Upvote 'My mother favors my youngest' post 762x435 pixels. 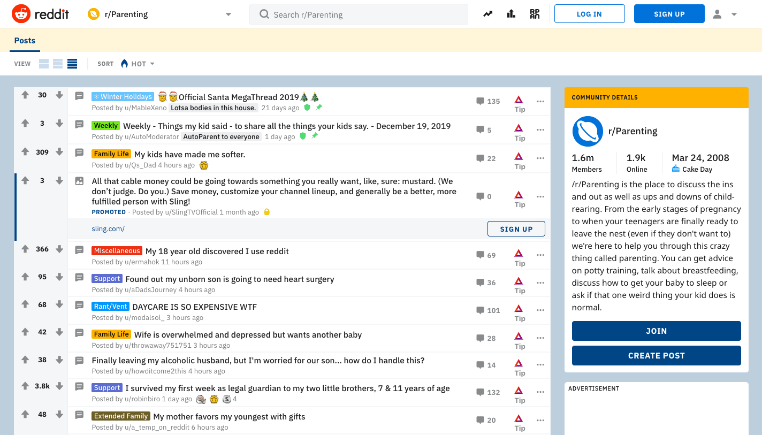25,414
